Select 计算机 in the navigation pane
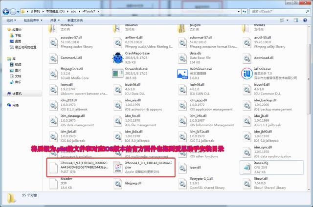The height and width of the screenshot is (207, 313). pos(17,94)
